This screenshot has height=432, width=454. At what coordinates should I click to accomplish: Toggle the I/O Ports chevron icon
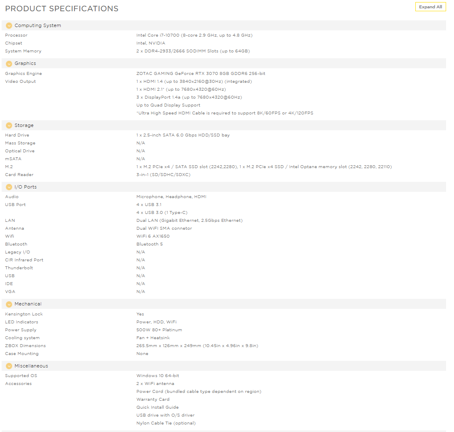(x=9, y=187)
